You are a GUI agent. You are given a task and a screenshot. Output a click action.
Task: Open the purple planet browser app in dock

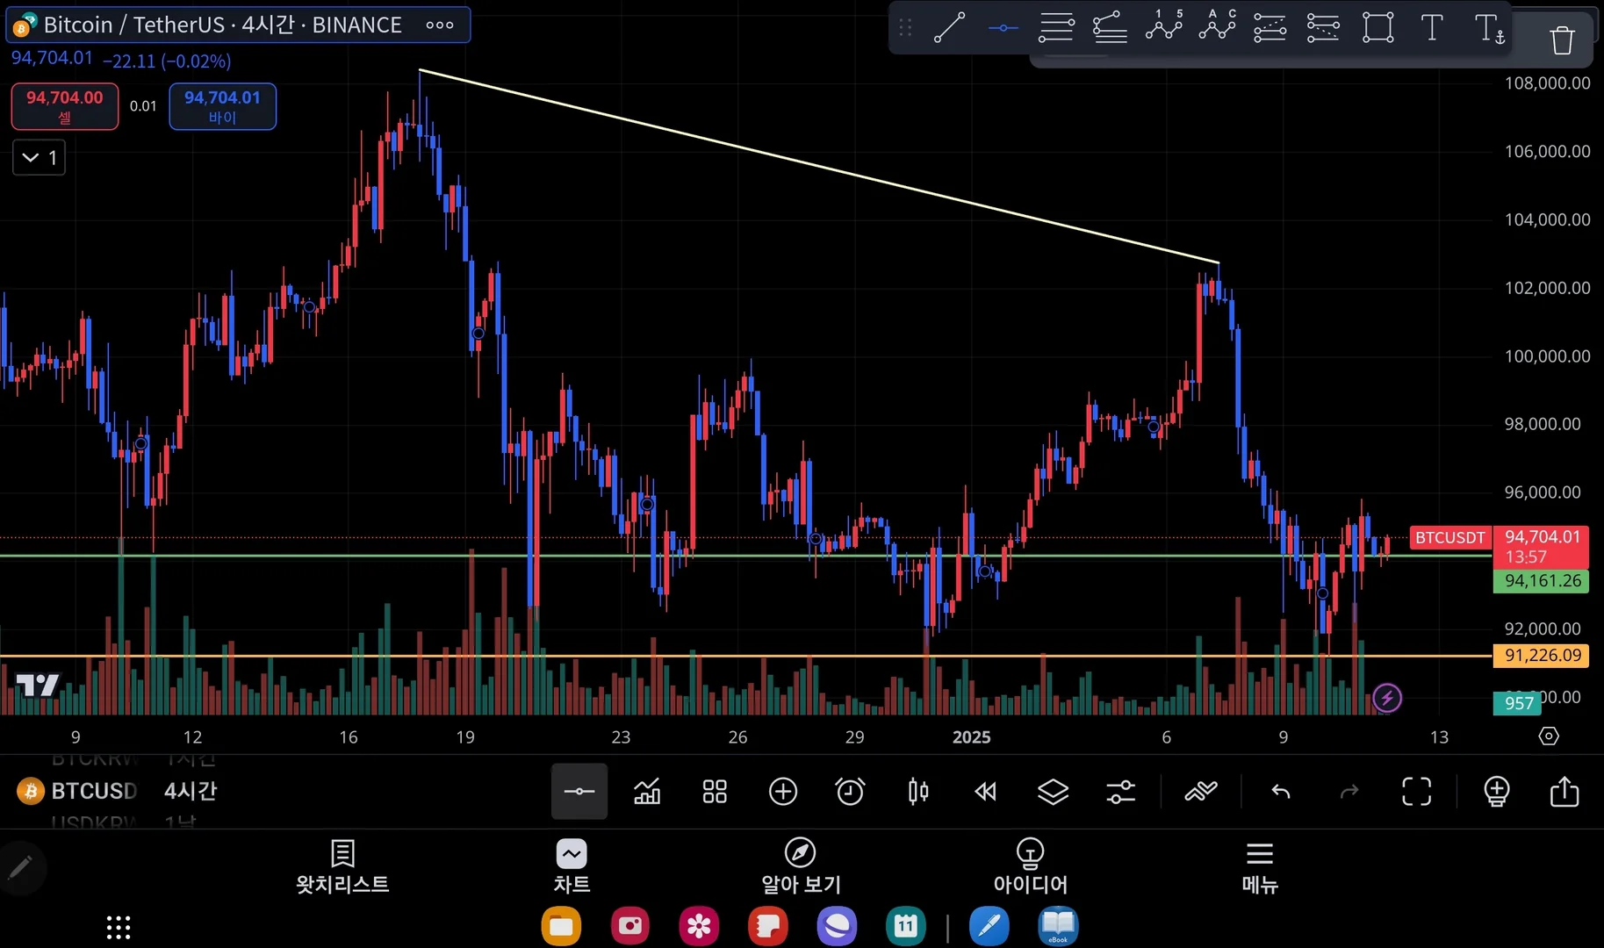(837, 926)
